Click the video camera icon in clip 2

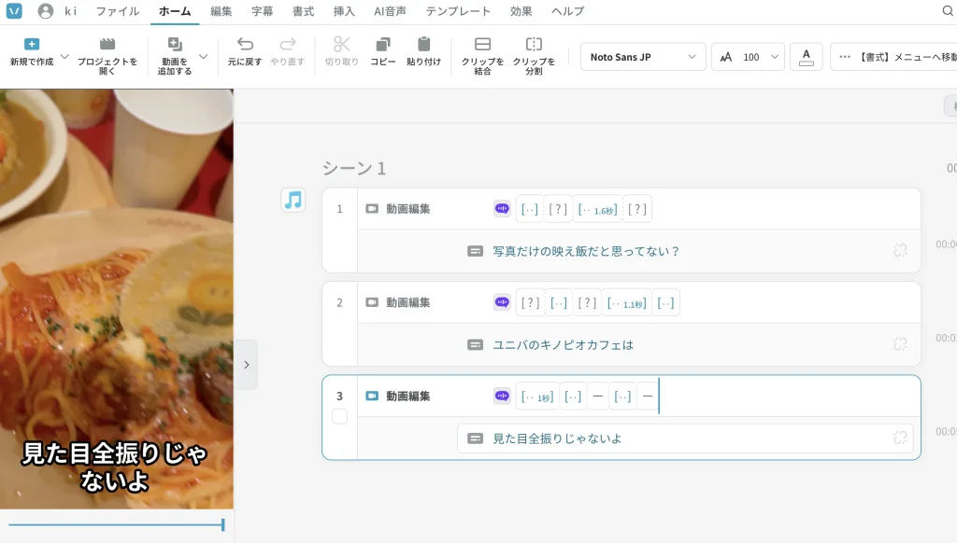point(372,302)
